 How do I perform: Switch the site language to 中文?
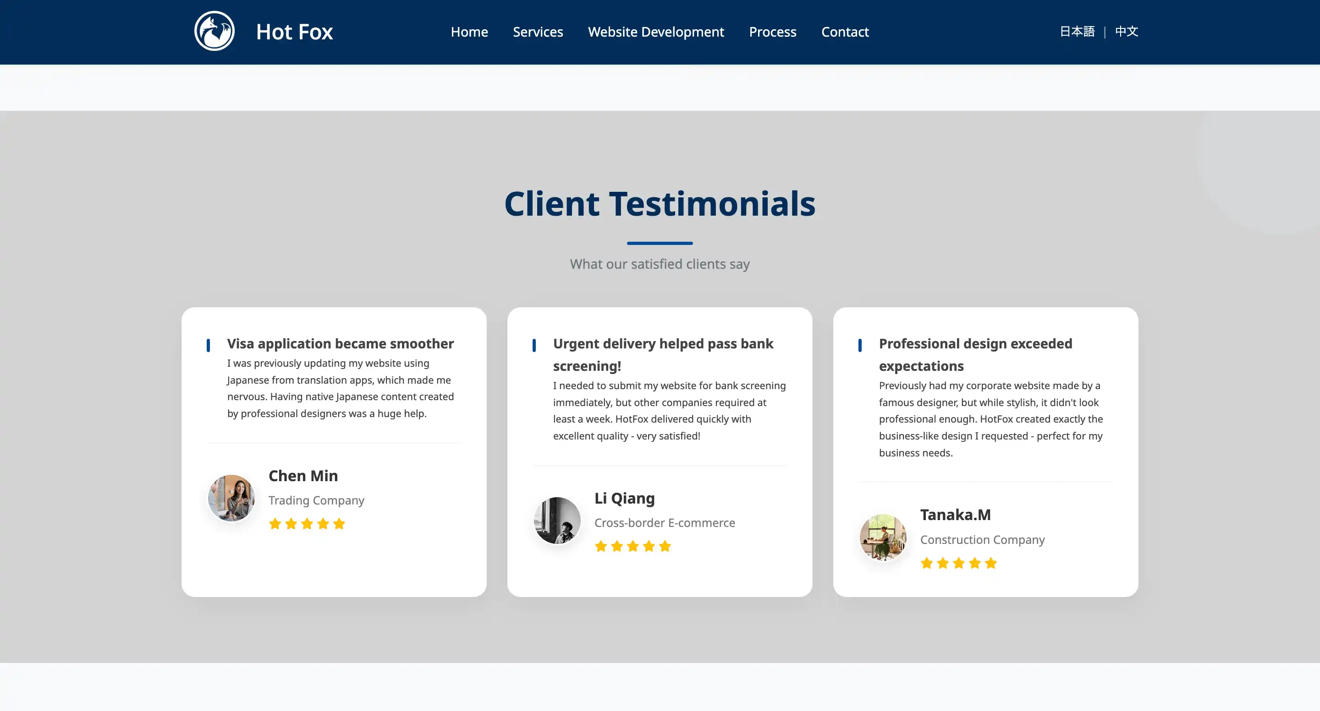(x=1126, y=31)
